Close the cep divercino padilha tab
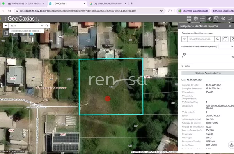Screen dimensions: 234x154 click(125, 3)
